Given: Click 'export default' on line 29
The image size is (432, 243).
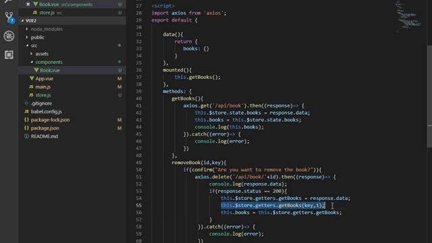Looking at the screenshot, I should pos(171,20).
